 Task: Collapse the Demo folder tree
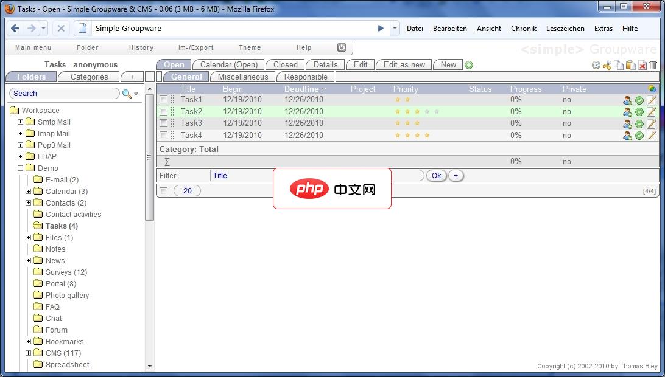pyautogui.click(x=20, y=168)
